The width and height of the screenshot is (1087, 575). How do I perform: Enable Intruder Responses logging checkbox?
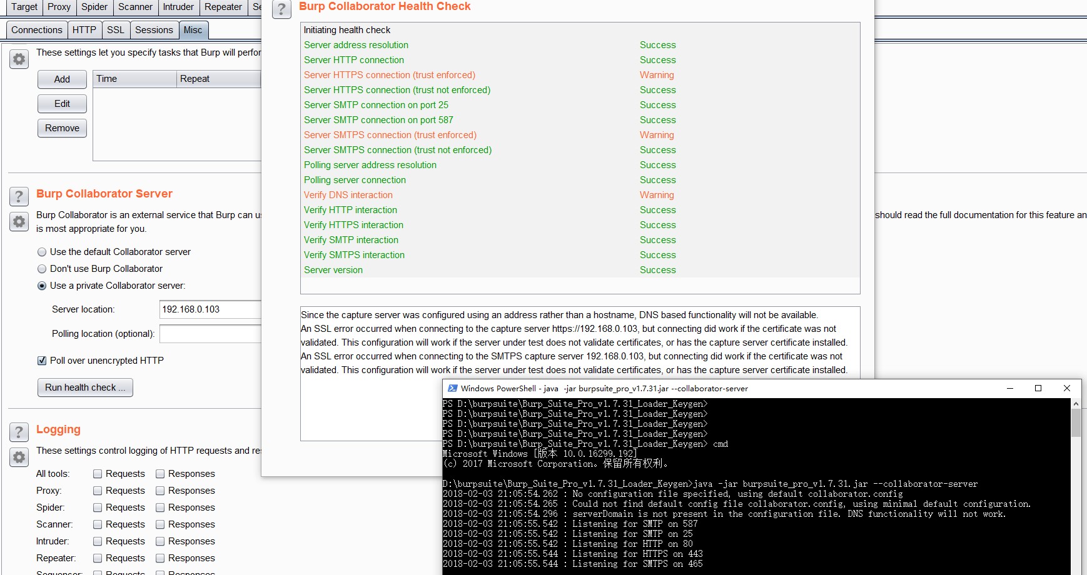pos(160,541)
